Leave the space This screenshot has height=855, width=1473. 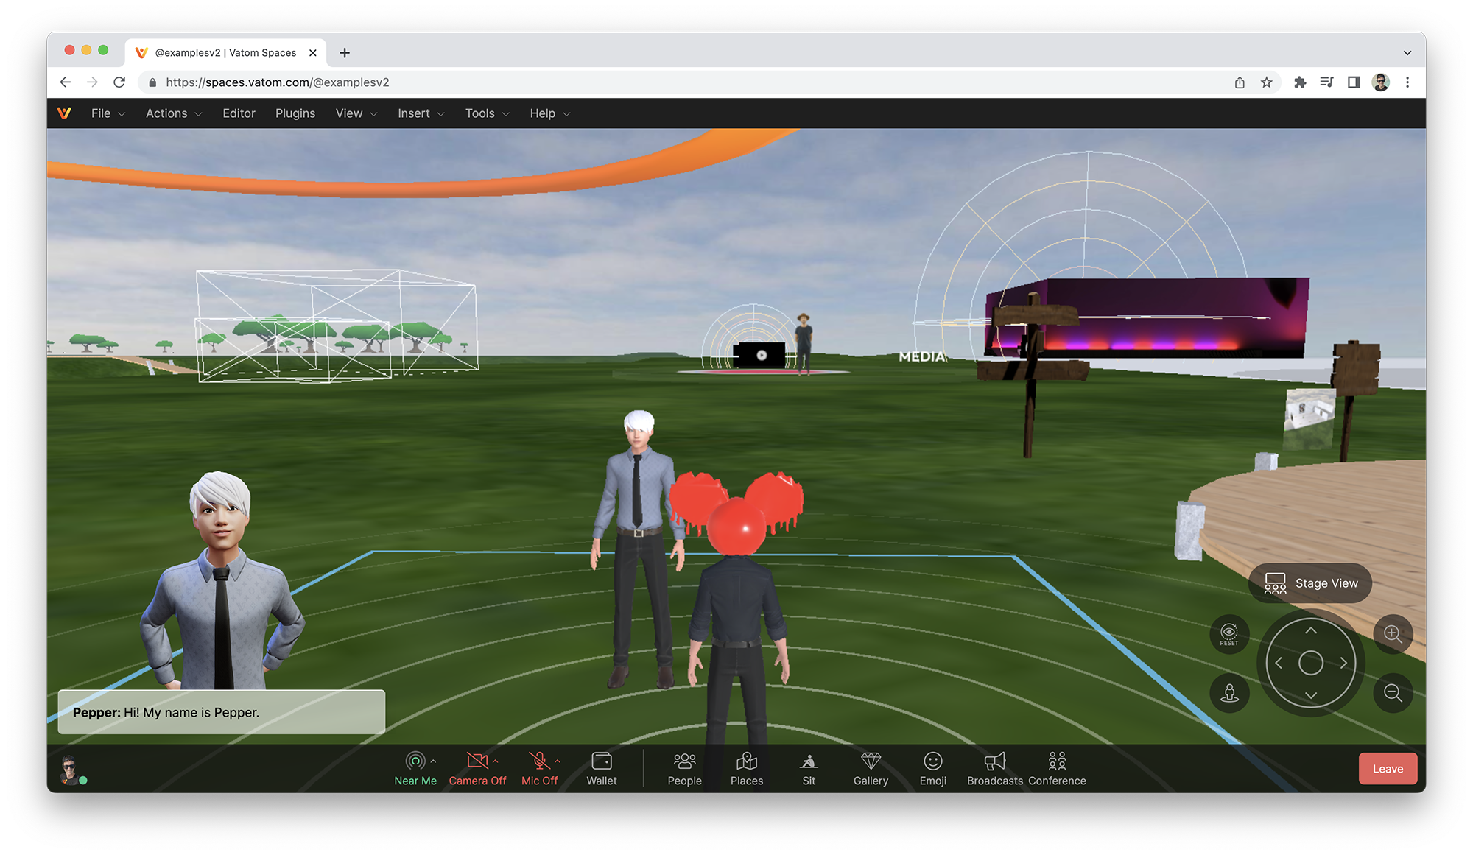coord(1388,769)
